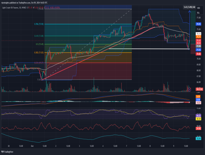Select the red diagonal trendline
Image resolution: width=205 pixels, height=155 pixels.
click(x=98, y=53)
